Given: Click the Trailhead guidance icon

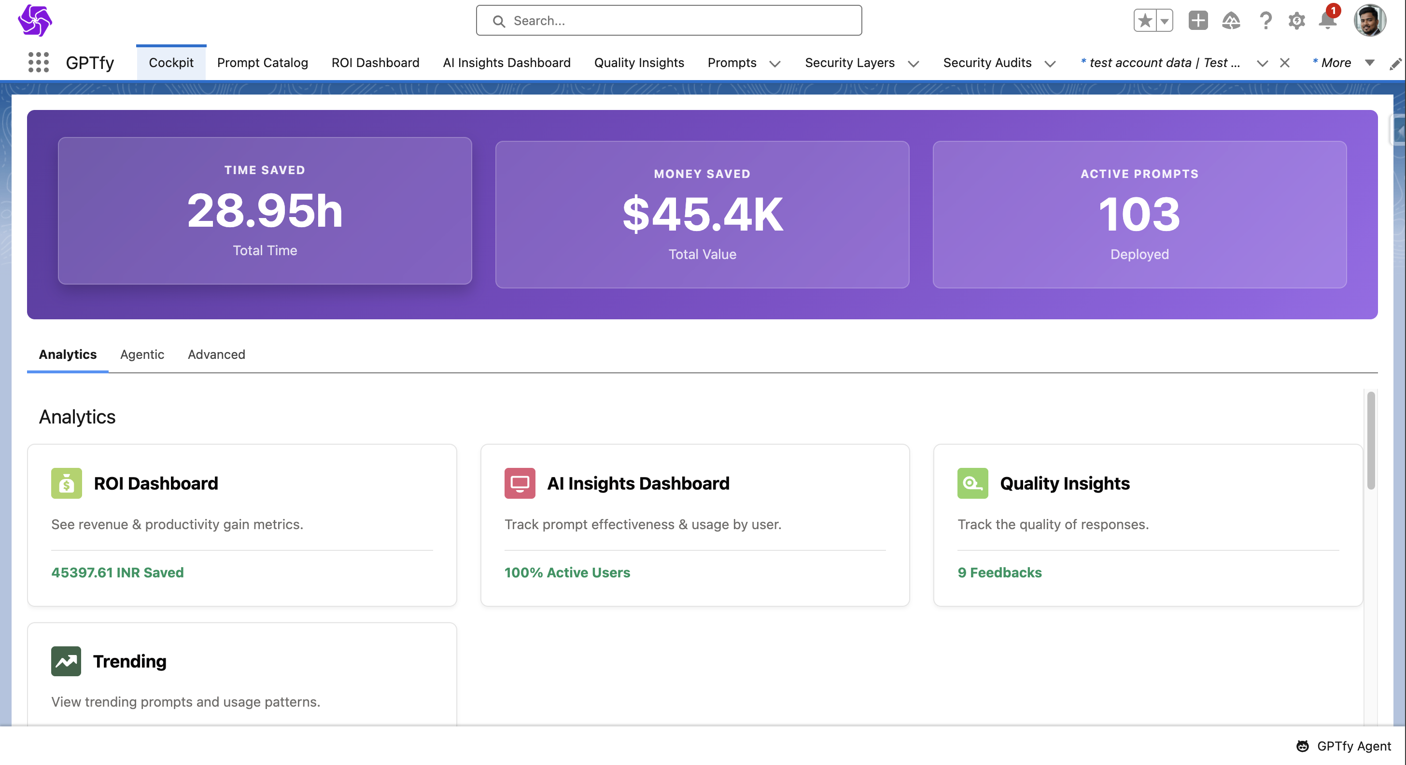Looking at the screenshot, I should coord(1231,21).
